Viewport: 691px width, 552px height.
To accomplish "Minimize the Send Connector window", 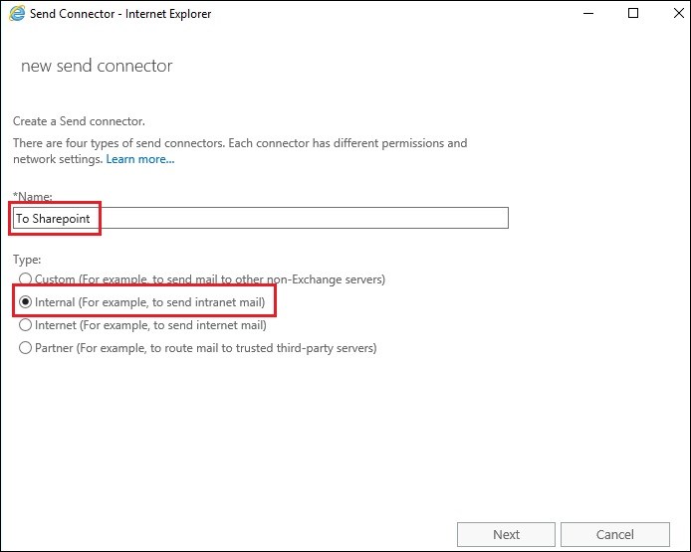I will tap(588, 14).
